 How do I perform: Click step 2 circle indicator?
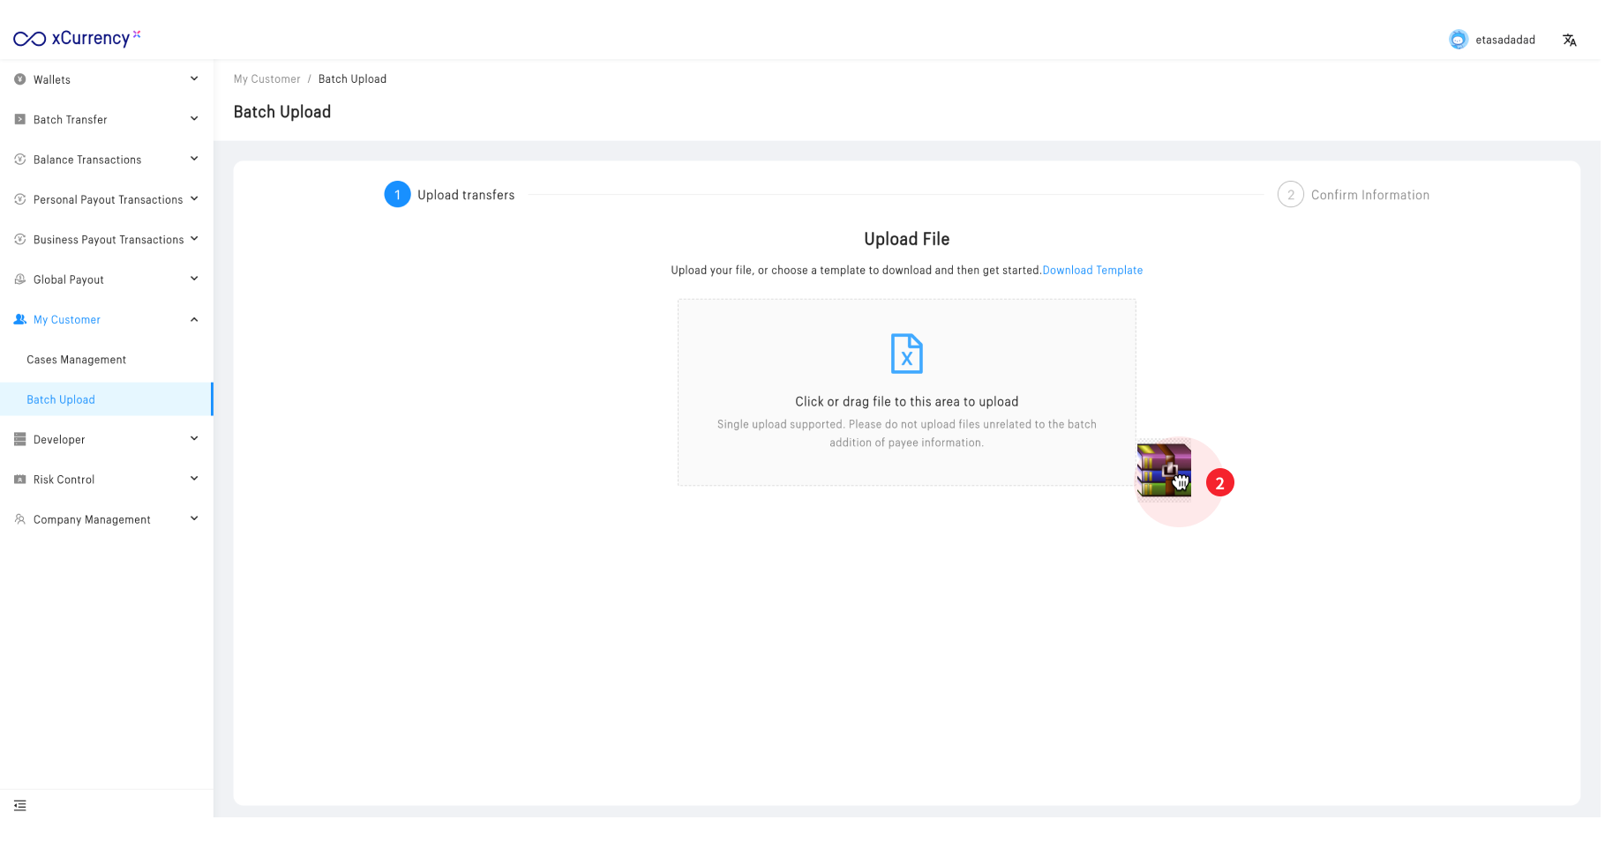pos(1290,195)
